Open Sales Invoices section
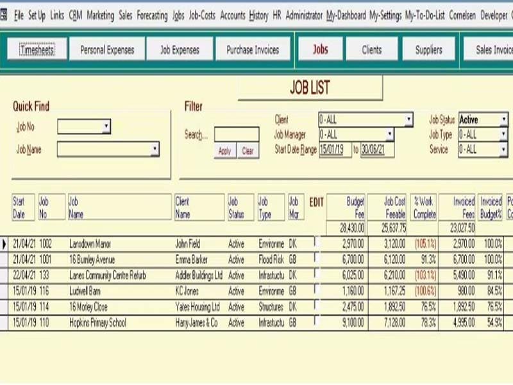Viewport: 513px width, 385px height. pyautogui.click(x=488, y=49)
